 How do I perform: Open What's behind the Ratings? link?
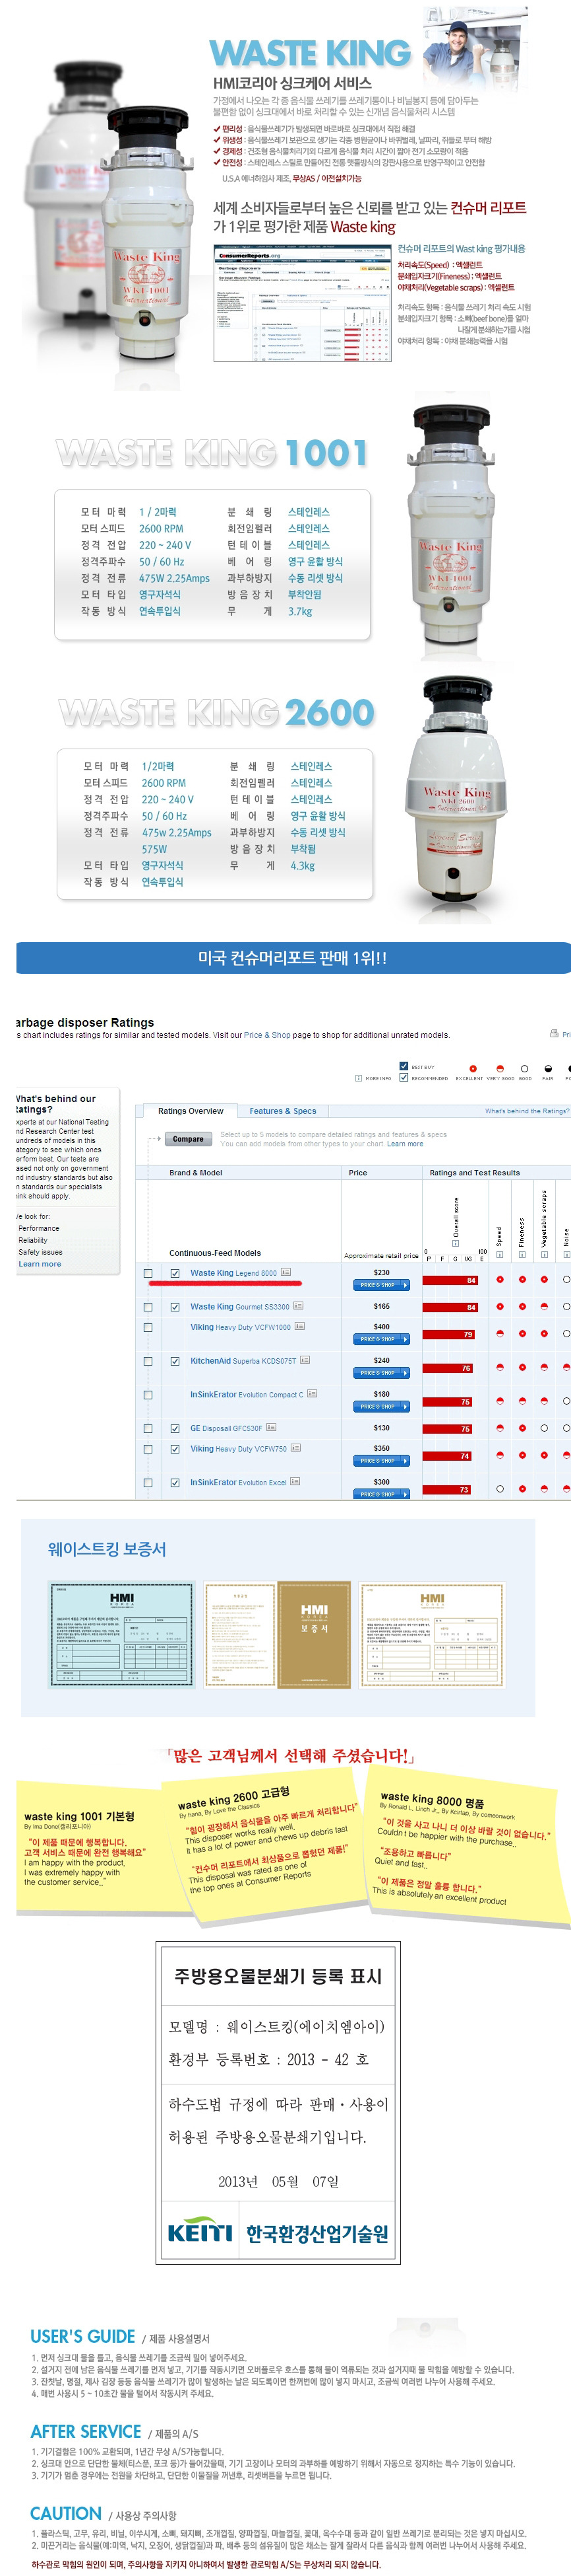(526, 1110)
